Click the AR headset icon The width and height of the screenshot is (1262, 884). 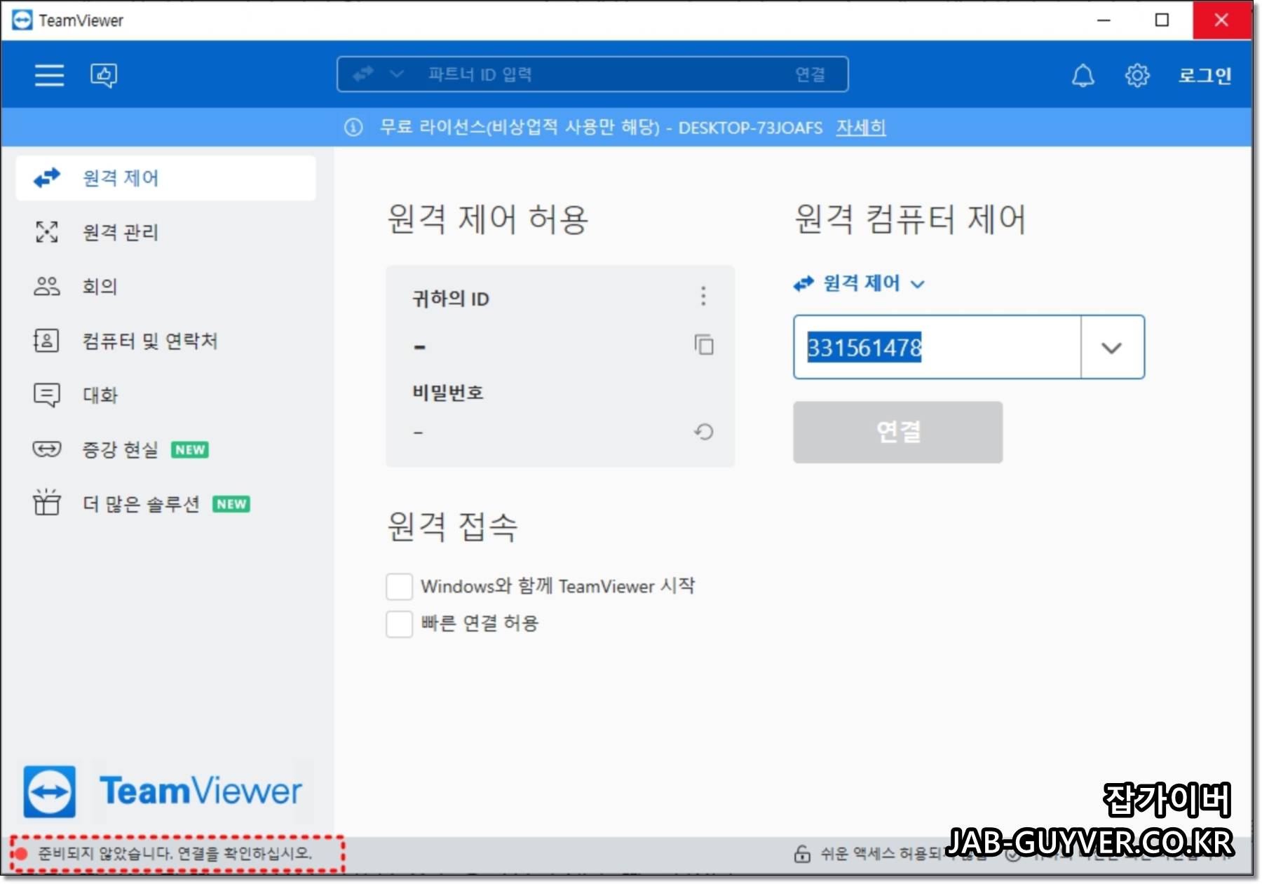(47, 449)
